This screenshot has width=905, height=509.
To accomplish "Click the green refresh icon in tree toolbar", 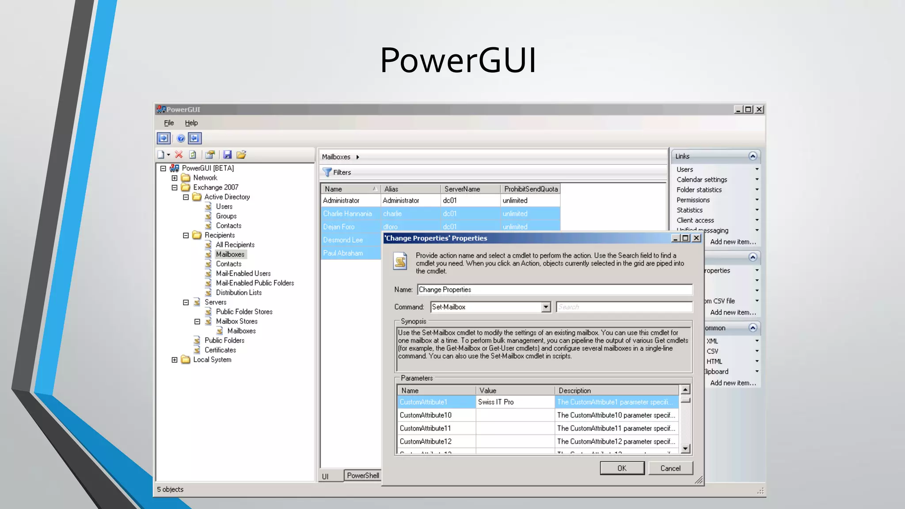I will coord(193,155).
